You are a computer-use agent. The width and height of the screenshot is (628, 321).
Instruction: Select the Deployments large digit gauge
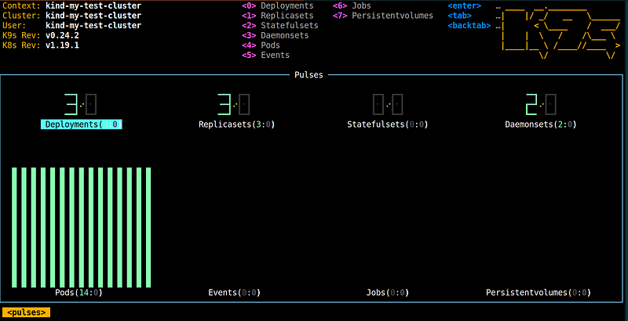click(81, 105)
